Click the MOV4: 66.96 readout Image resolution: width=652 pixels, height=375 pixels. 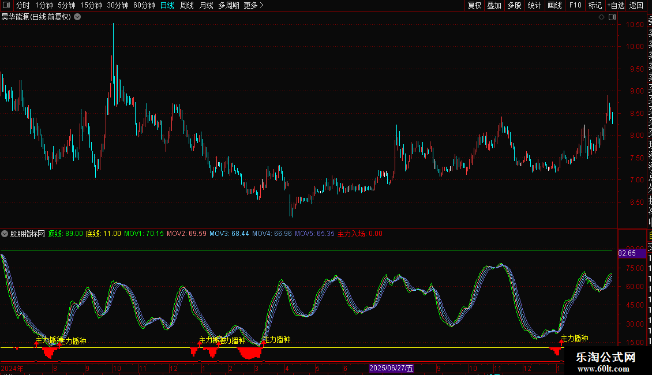pos(272,234)
